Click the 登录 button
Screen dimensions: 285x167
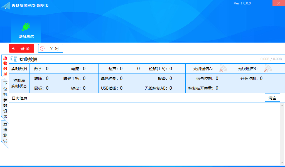(x=22, y=48)
